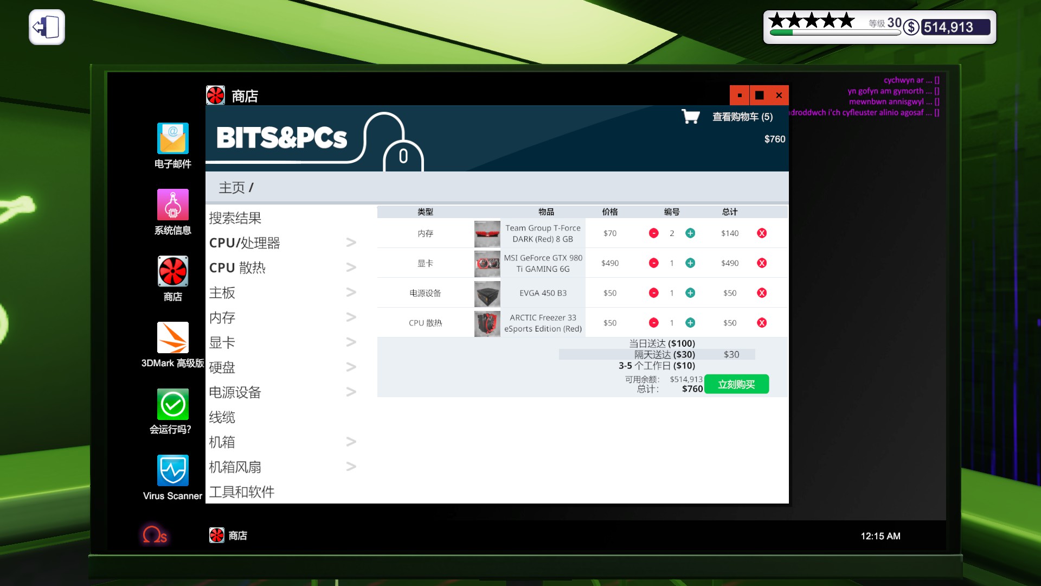Remove MSI GeForce GTX 980 Ti from cart
The image size is (1041, 586).
[x=762, y=263]
